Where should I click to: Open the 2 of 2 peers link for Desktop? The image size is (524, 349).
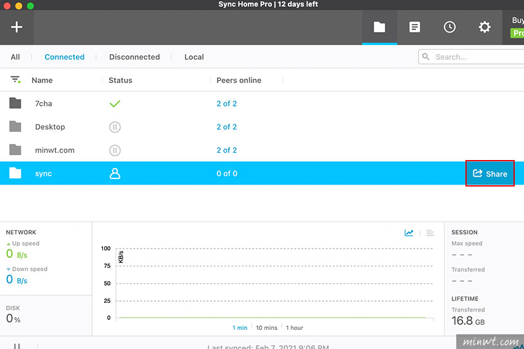pyautogui.click(x=227, y=127)
